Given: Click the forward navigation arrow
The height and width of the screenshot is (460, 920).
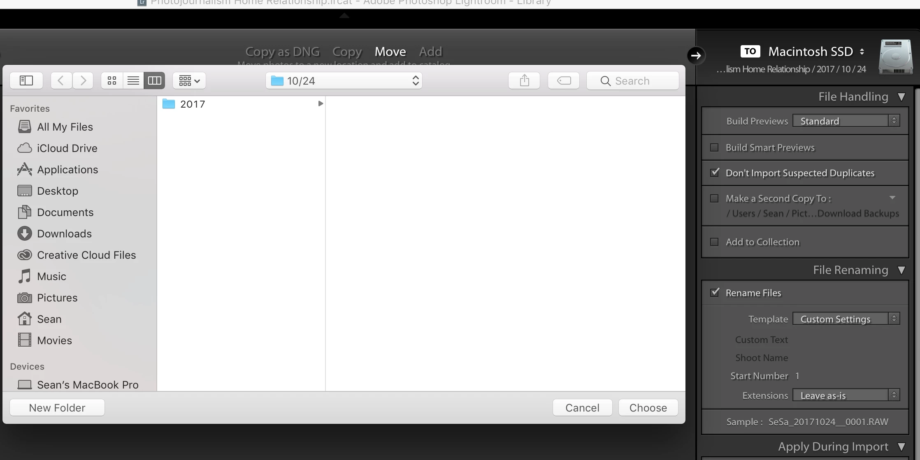Looking at the screenshot, I should point(83,80).
